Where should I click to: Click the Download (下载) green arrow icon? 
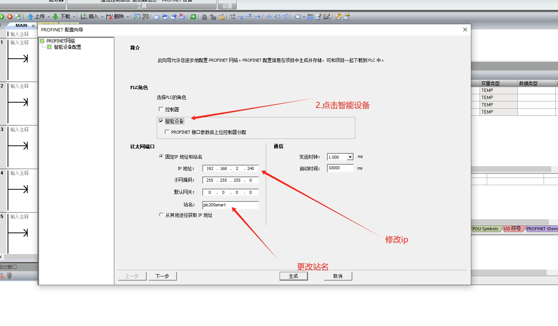click(x=56, y=17)
